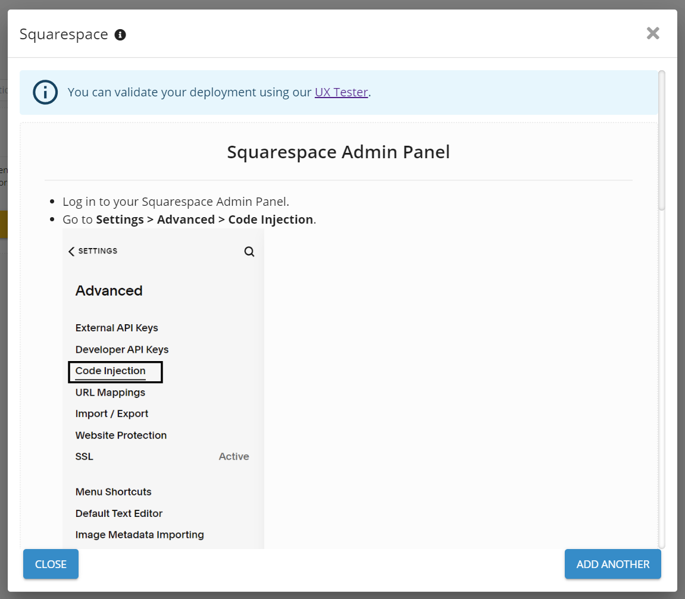Open Menu Shortcuts
Screen dimensions: 685x599
coord(113,492)
